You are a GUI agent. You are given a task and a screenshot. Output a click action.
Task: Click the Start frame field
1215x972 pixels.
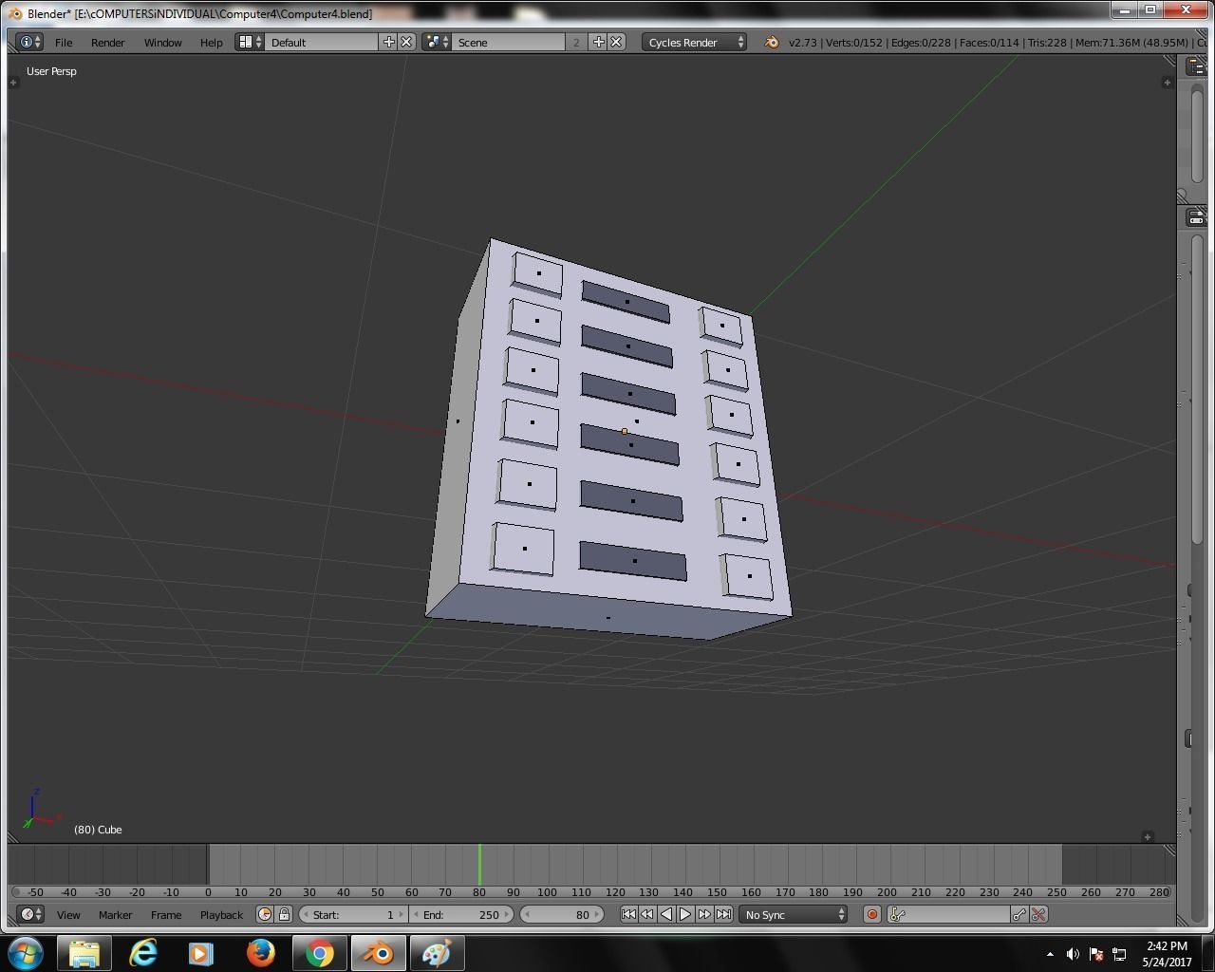click(x=353, y=914)
